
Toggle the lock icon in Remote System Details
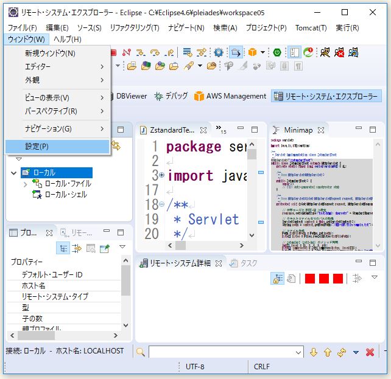[x=277, y=279]
